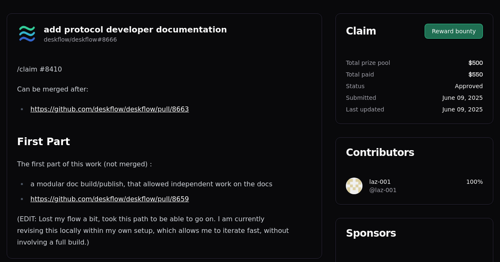
Task: Select the Approved status value
Action: [469, 86]
